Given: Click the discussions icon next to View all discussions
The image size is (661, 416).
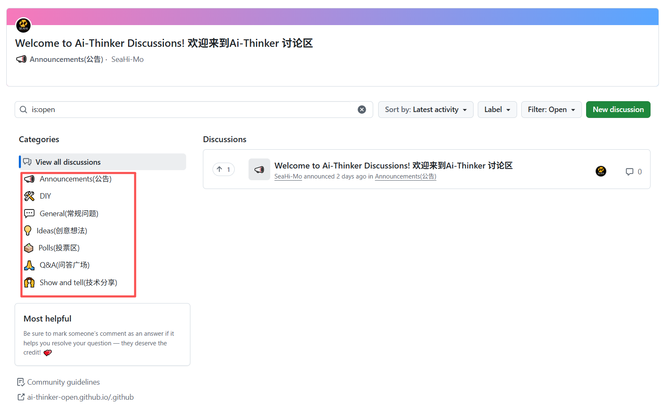Looking at the screenshot, I should [27, 162].
